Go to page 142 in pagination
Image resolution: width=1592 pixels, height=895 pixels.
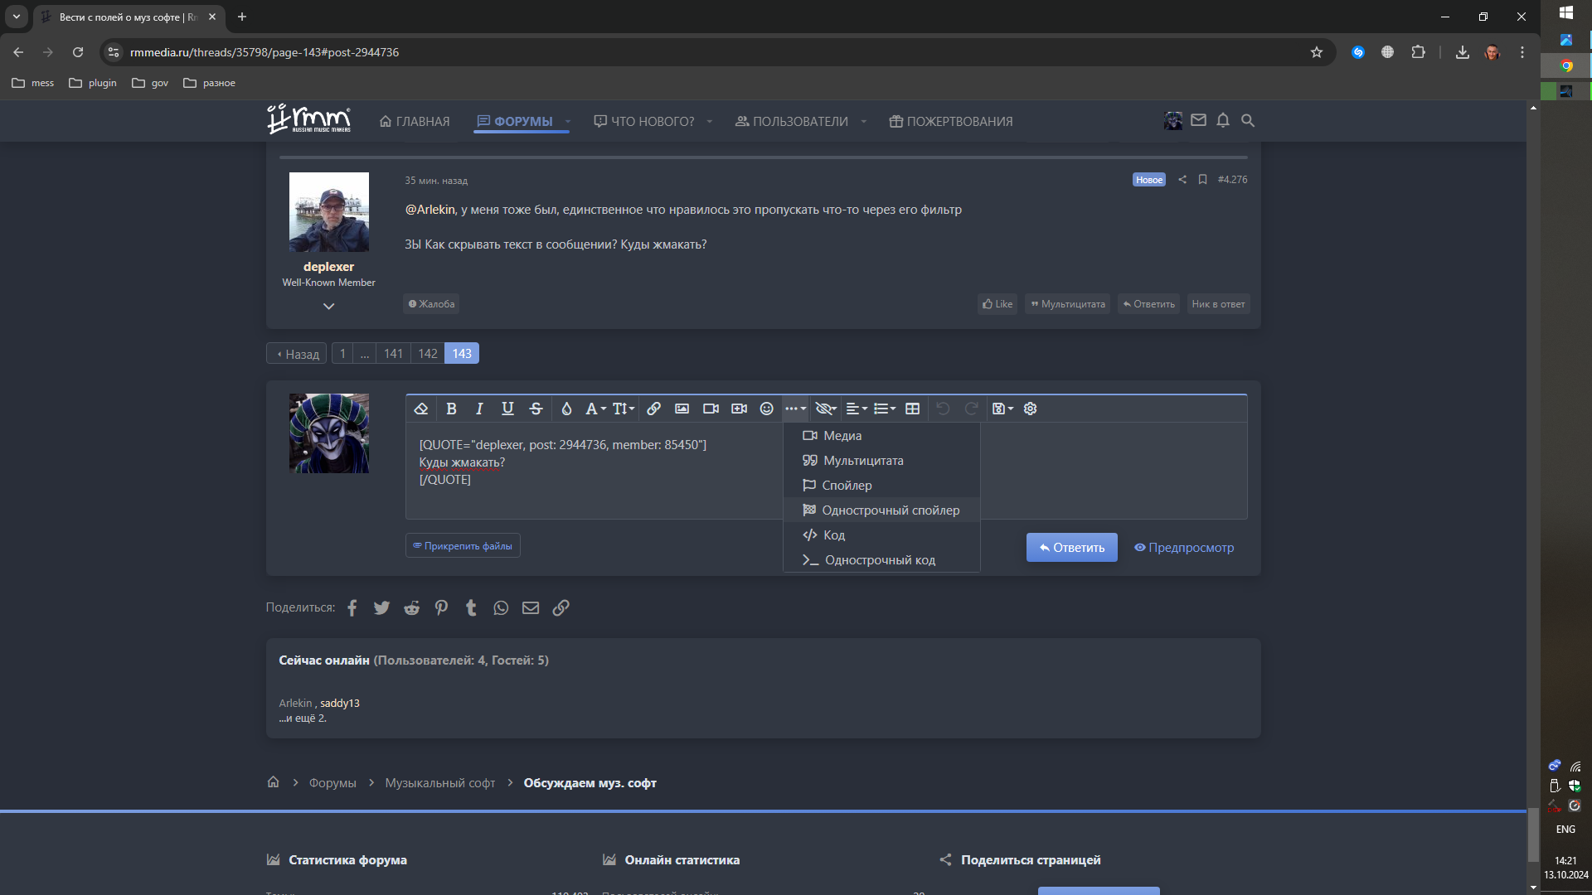tap(427, 354)
